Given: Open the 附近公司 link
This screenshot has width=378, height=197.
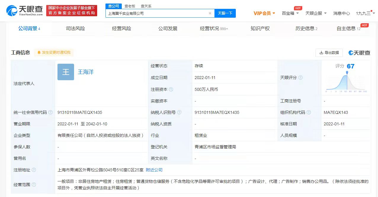Looking at the screenshot, I should tap(154, 170).
